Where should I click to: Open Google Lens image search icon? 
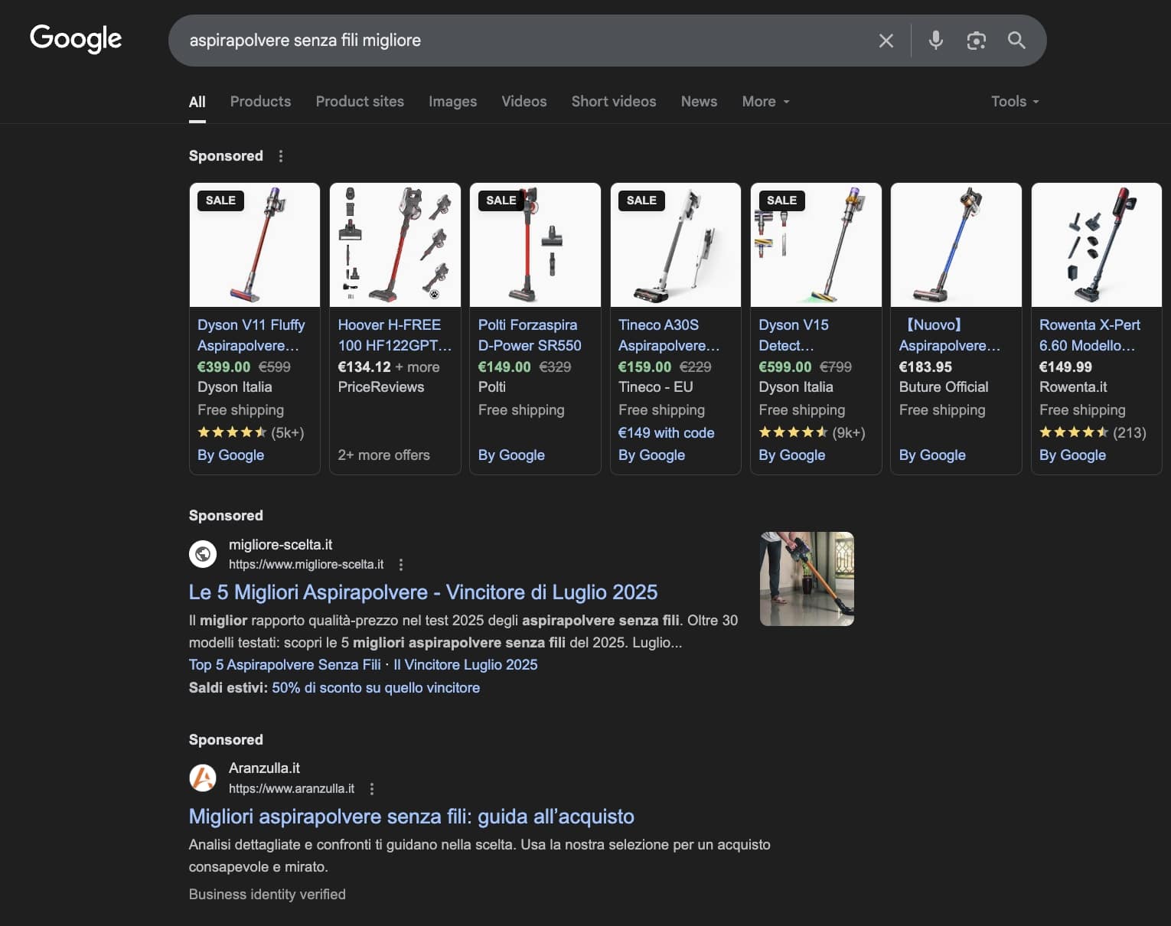[976, 41]
